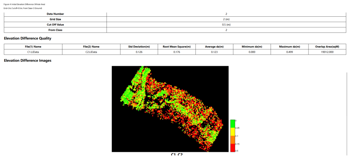Viewport: 351px width, 159px height.
Task: Click the Figure 4 caption text
Action: (24, 4)
